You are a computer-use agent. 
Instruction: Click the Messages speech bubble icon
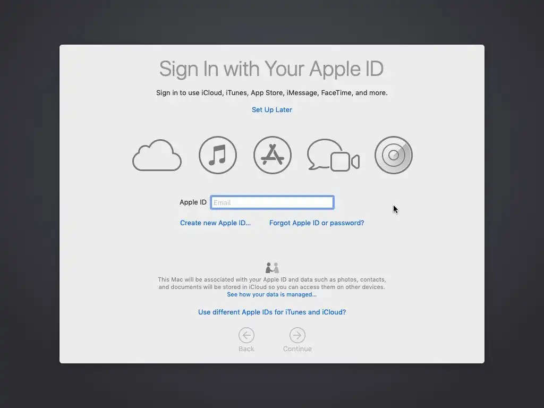(321, 154)
